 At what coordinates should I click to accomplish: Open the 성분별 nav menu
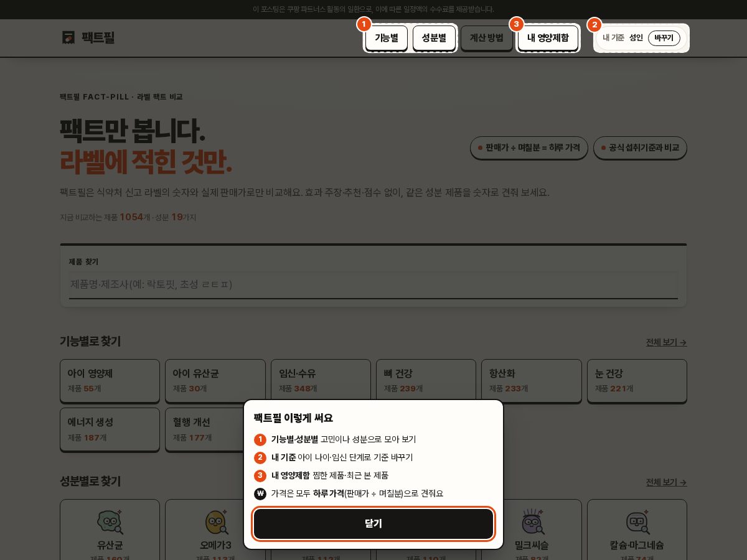pos(434,38)
